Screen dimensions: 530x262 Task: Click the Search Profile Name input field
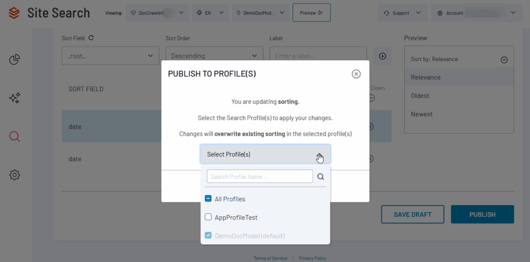pos(260,177)
